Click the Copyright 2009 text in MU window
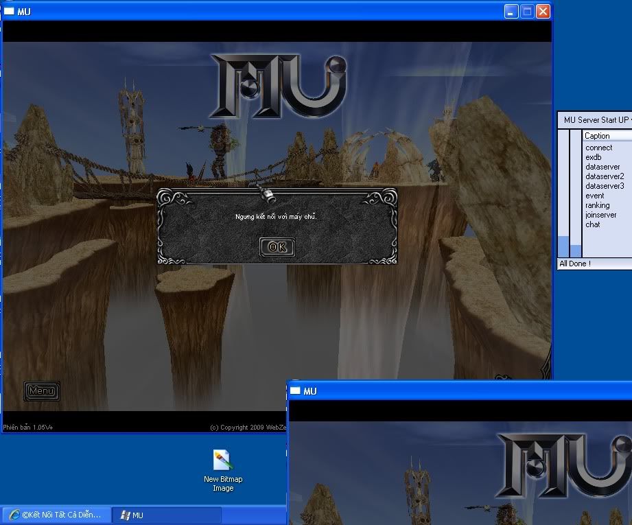This screenshot has height=525, width=632. click(x=248, y=428)
